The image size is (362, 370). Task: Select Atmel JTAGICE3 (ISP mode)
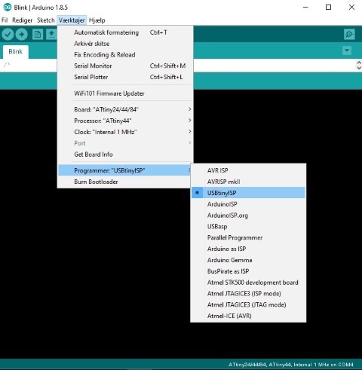(x=248, y=294)
